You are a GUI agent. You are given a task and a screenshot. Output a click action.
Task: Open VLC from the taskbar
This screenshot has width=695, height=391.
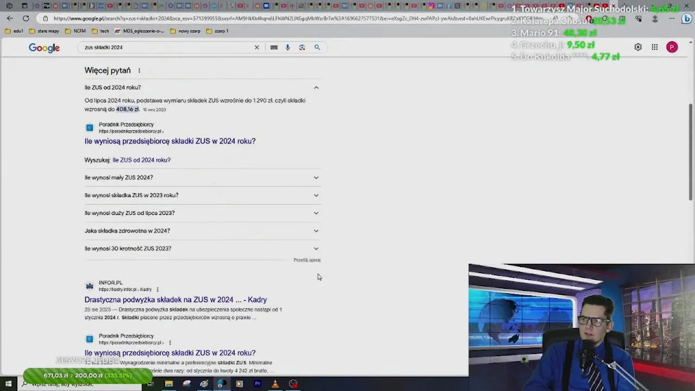point(275,384)
